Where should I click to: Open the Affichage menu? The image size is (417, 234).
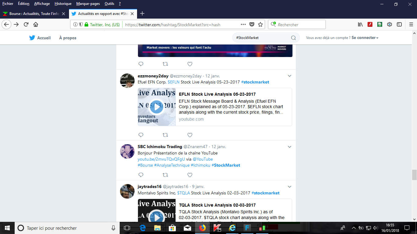[42, 4]
